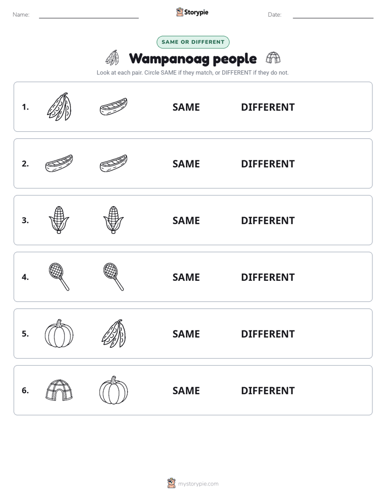Select the wetu dome hut in row 6
The image size is (386, 499).
click(x=59, y=390)
